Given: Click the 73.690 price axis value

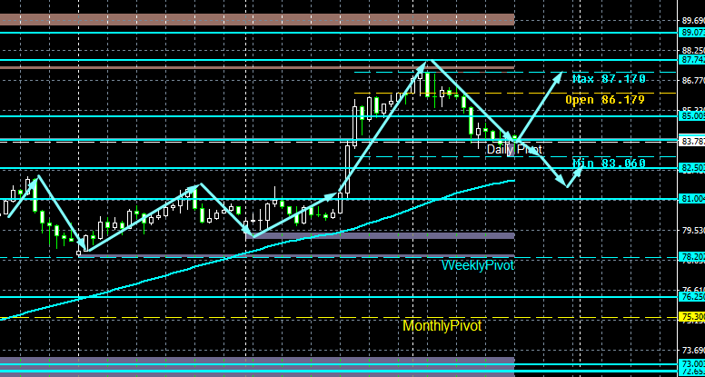Looking at the screenshot, I should (693, 350).
